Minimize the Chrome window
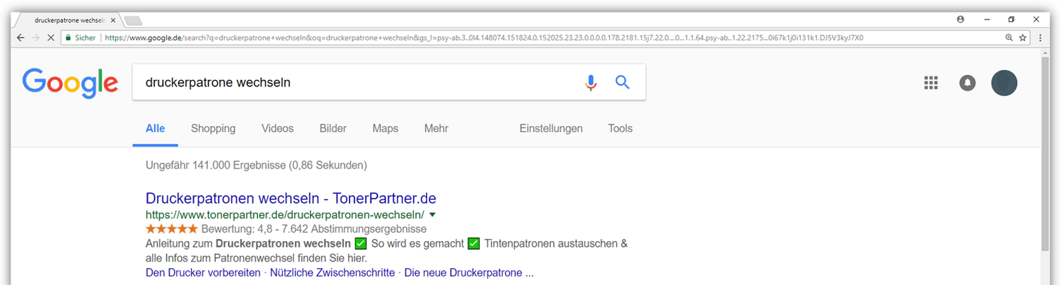The width and height of the screenshot is (1061, 285). click(x=986, y=20)
